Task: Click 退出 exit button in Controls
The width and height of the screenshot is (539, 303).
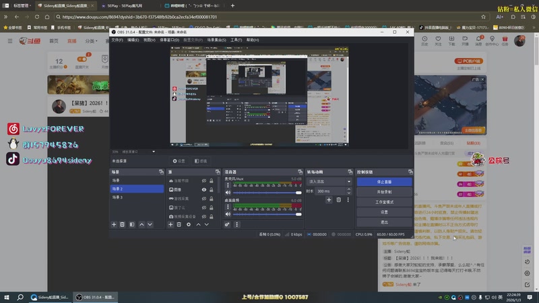Action: click(384, 222)
